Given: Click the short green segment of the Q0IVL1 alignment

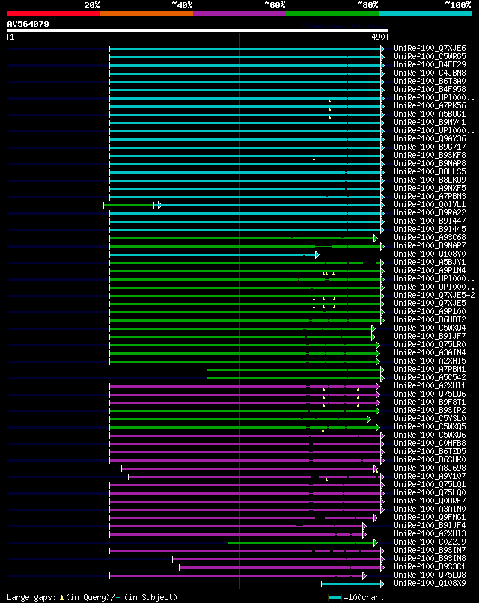Looking at the screenshot, I should point(129,205).
